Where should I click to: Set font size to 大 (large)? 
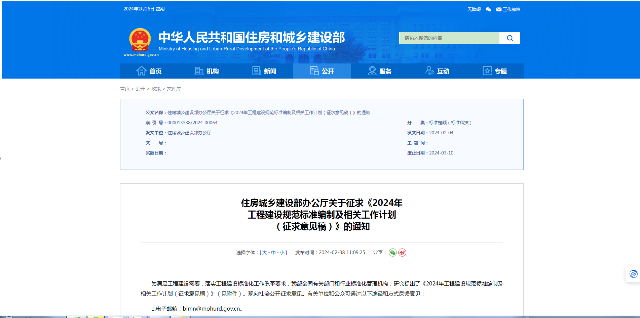(265, 253)
